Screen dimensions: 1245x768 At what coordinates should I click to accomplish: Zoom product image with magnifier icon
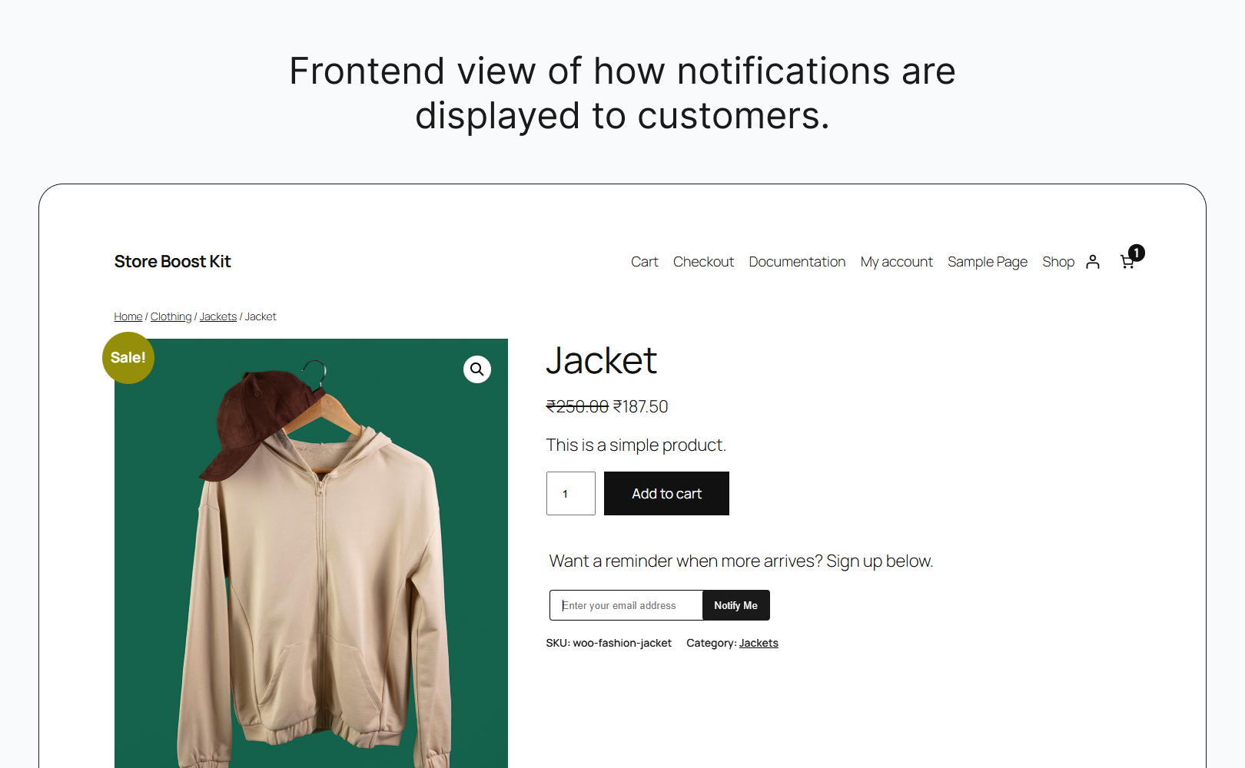476,369
